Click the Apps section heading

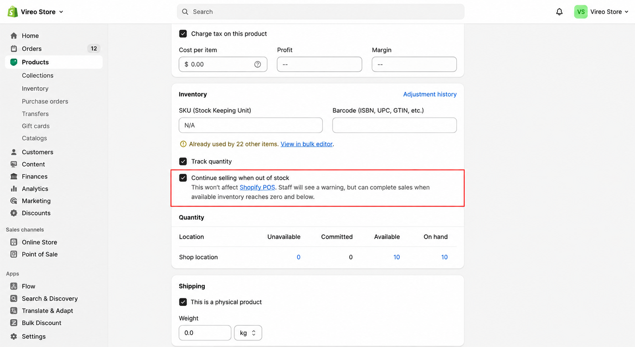point(12,274)
